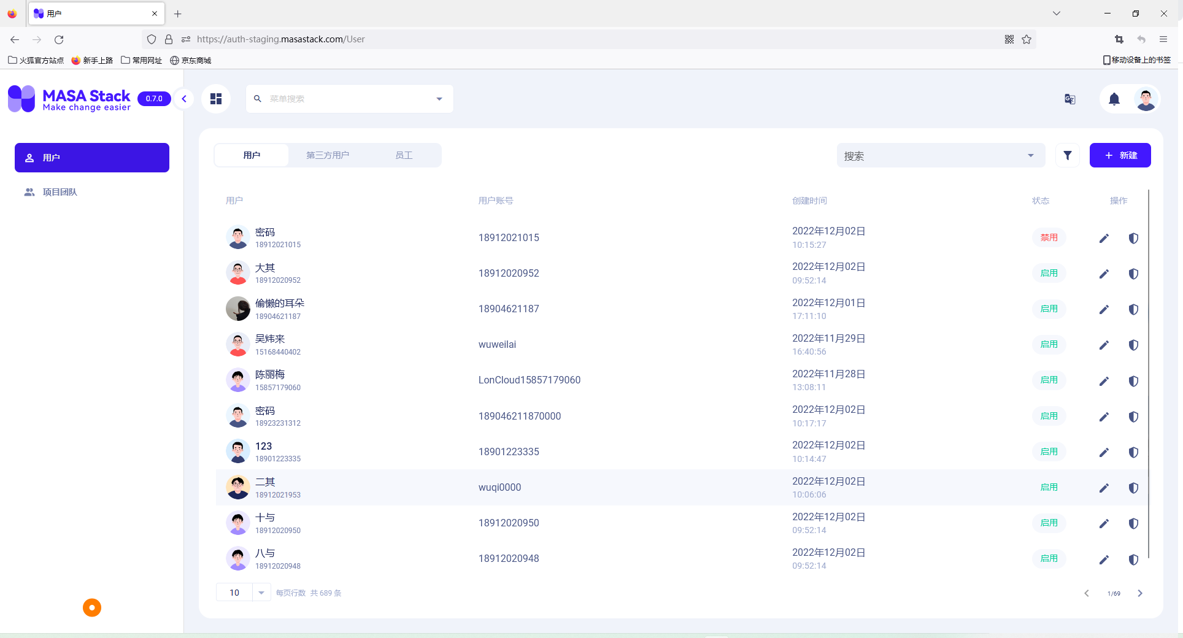Open the apps grid icon near the search bar
The width and height of the screenshot is (1183, 638).
(215, 98)
